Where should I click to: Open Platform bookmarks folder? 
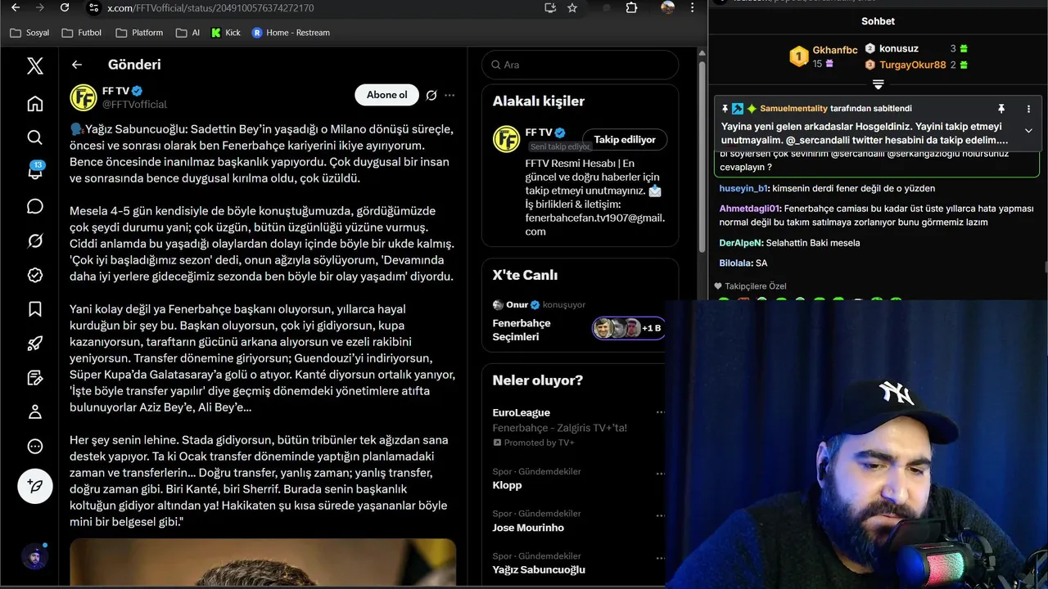[139, 33]
